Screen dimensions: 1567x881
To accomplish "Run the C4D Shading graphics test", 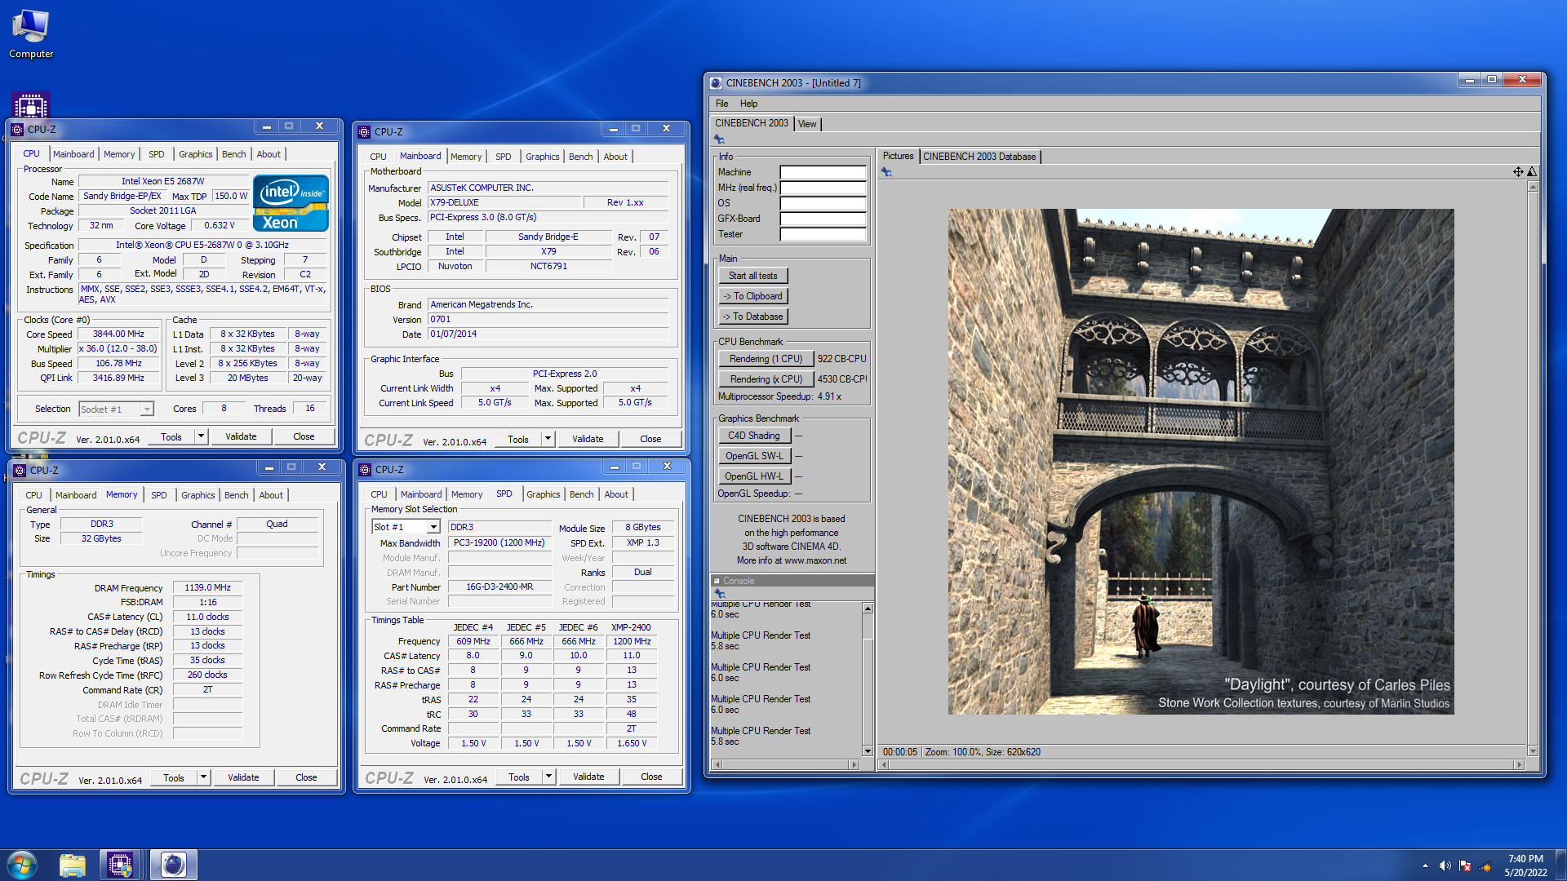I will [x=754, y=436].
